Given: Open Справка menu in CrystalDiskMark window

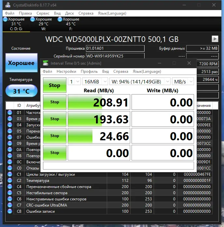Looking at the screenshot, I should tap(121, 71).
